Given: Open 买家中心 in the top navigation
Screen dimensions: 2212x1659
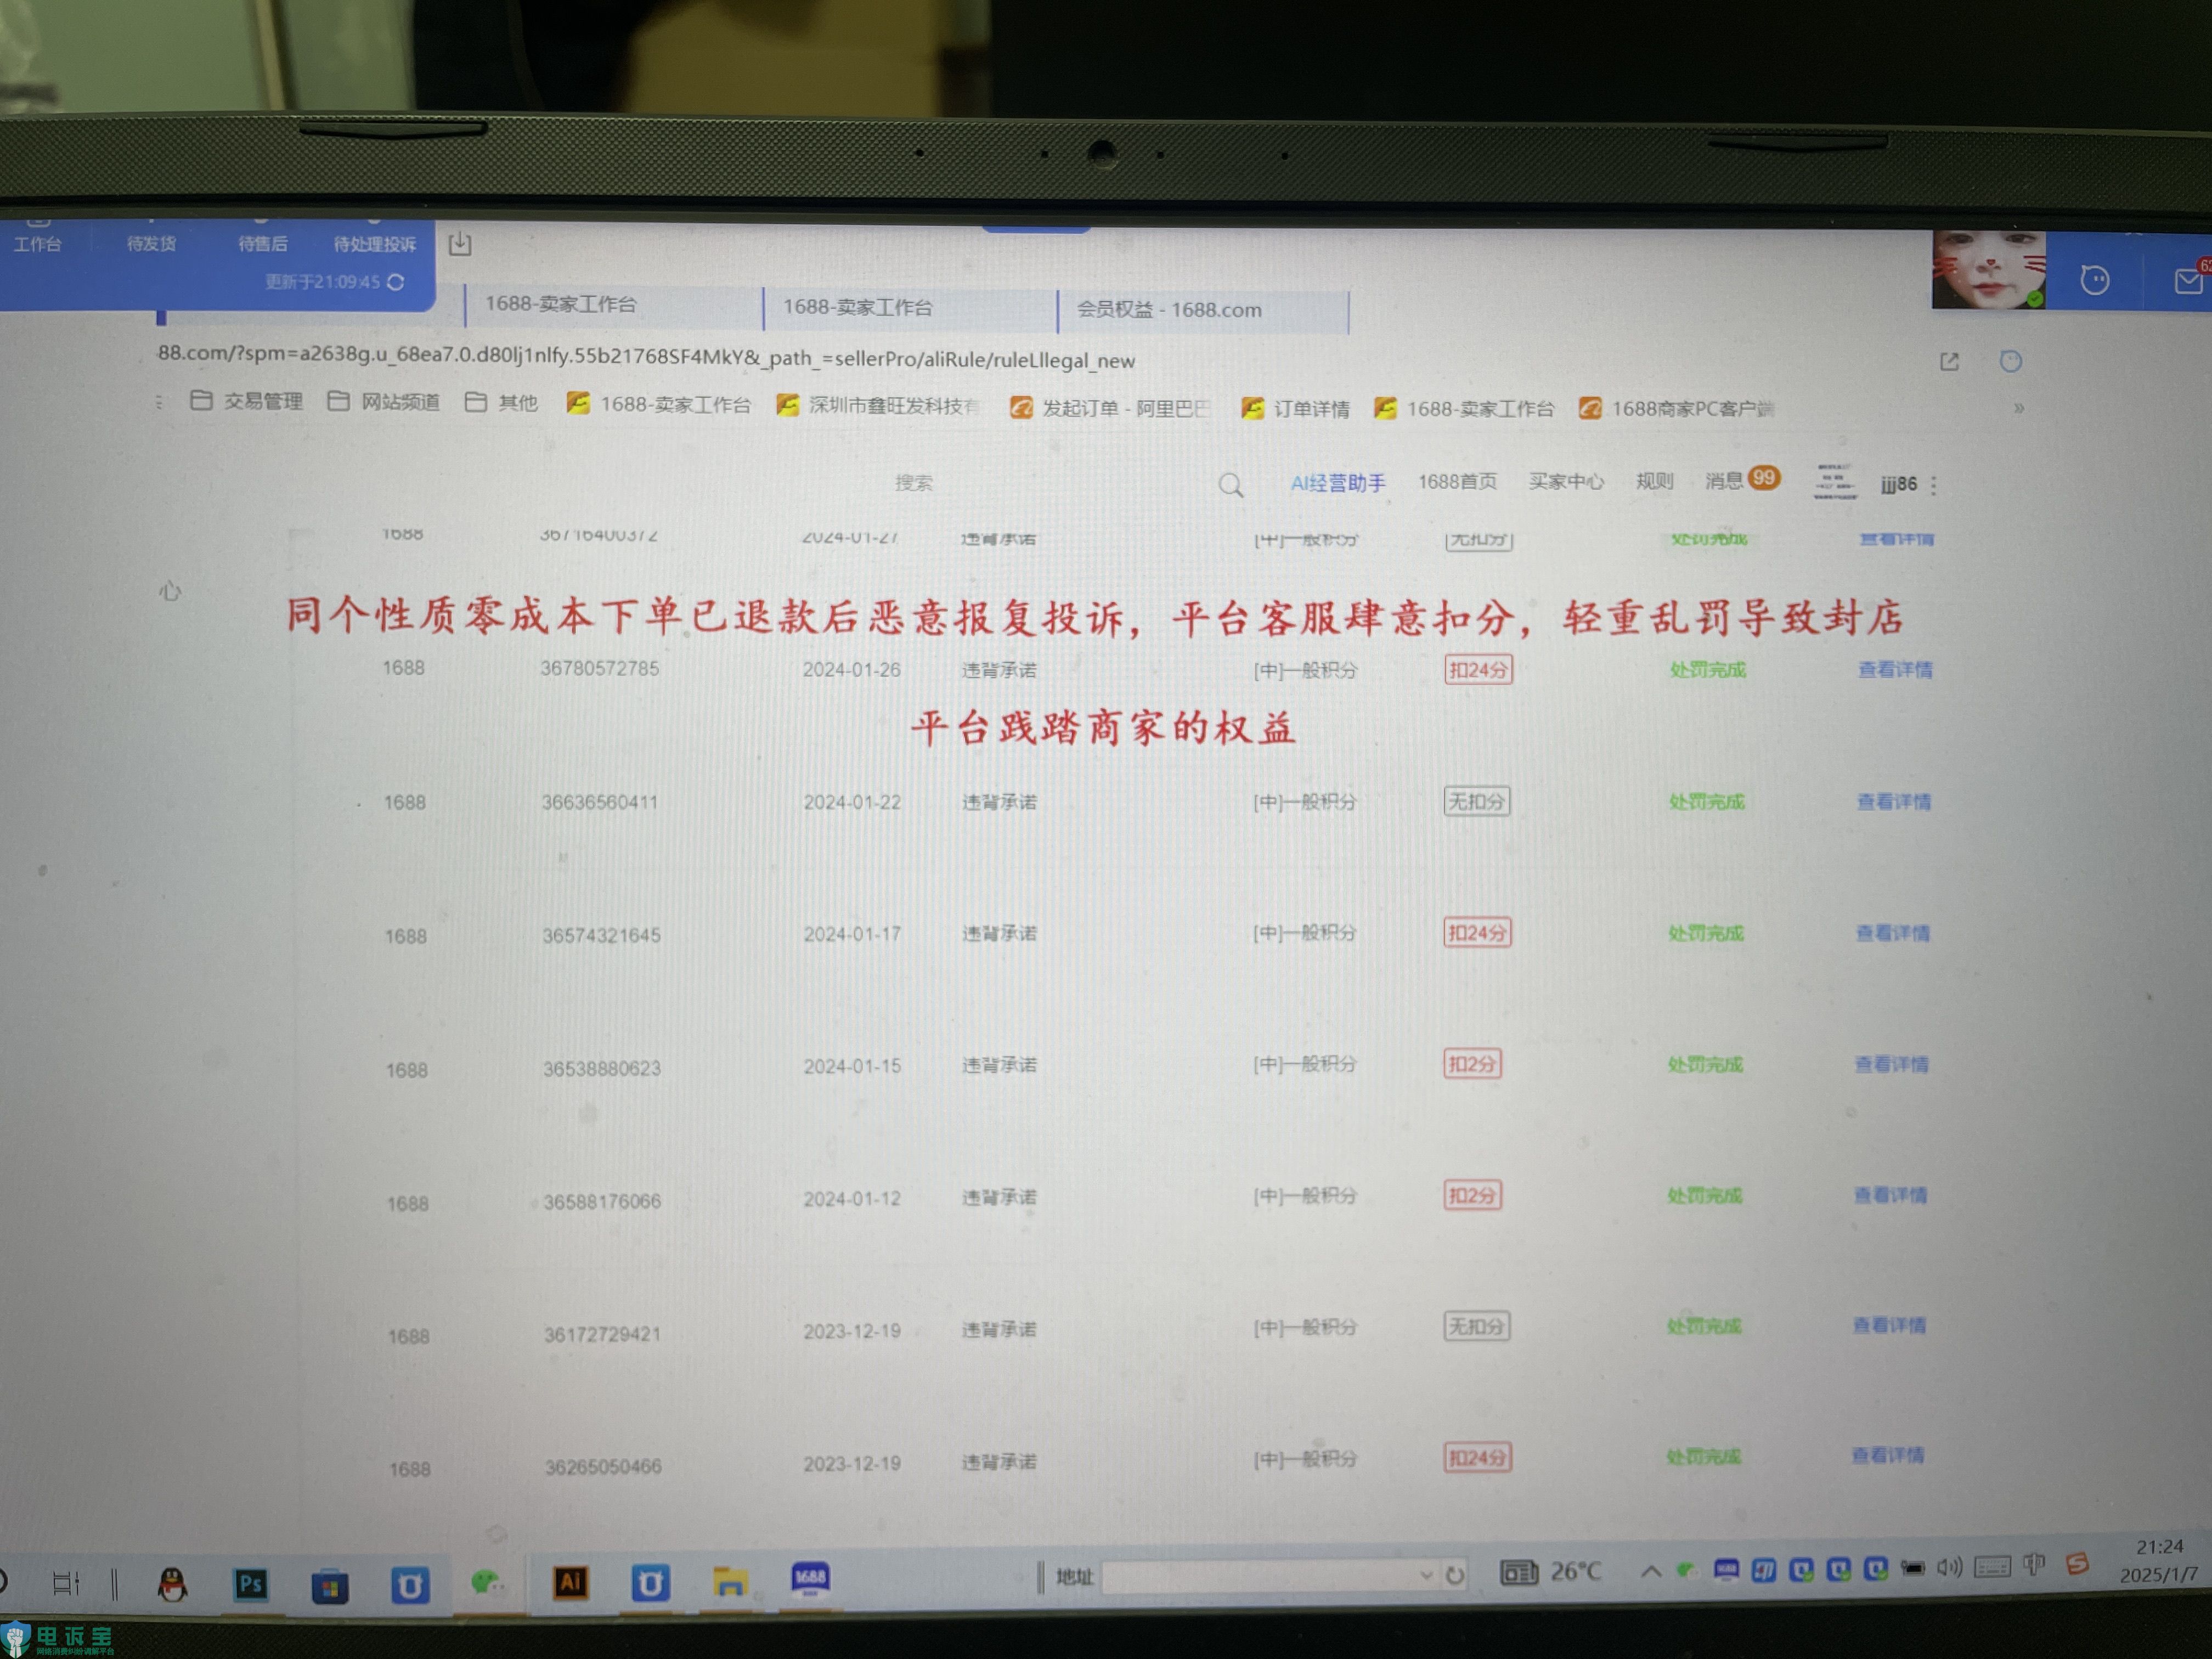Looking at the screenshot, I should tap(1566, 482).
